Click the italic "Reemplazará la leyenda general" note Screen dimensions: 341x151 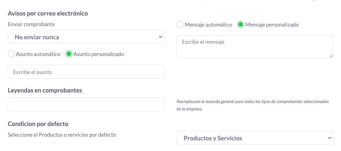click(253, 105)
